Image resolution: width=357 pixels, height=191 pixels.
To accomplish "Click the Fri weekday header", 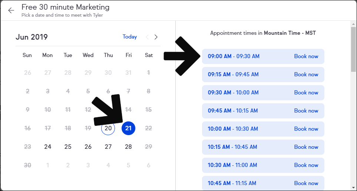I will [x=128, y=55].
